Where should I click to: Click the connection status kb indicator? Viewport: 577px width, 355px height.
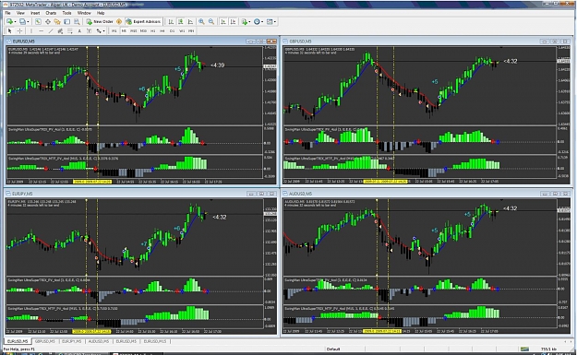[548, 349]
